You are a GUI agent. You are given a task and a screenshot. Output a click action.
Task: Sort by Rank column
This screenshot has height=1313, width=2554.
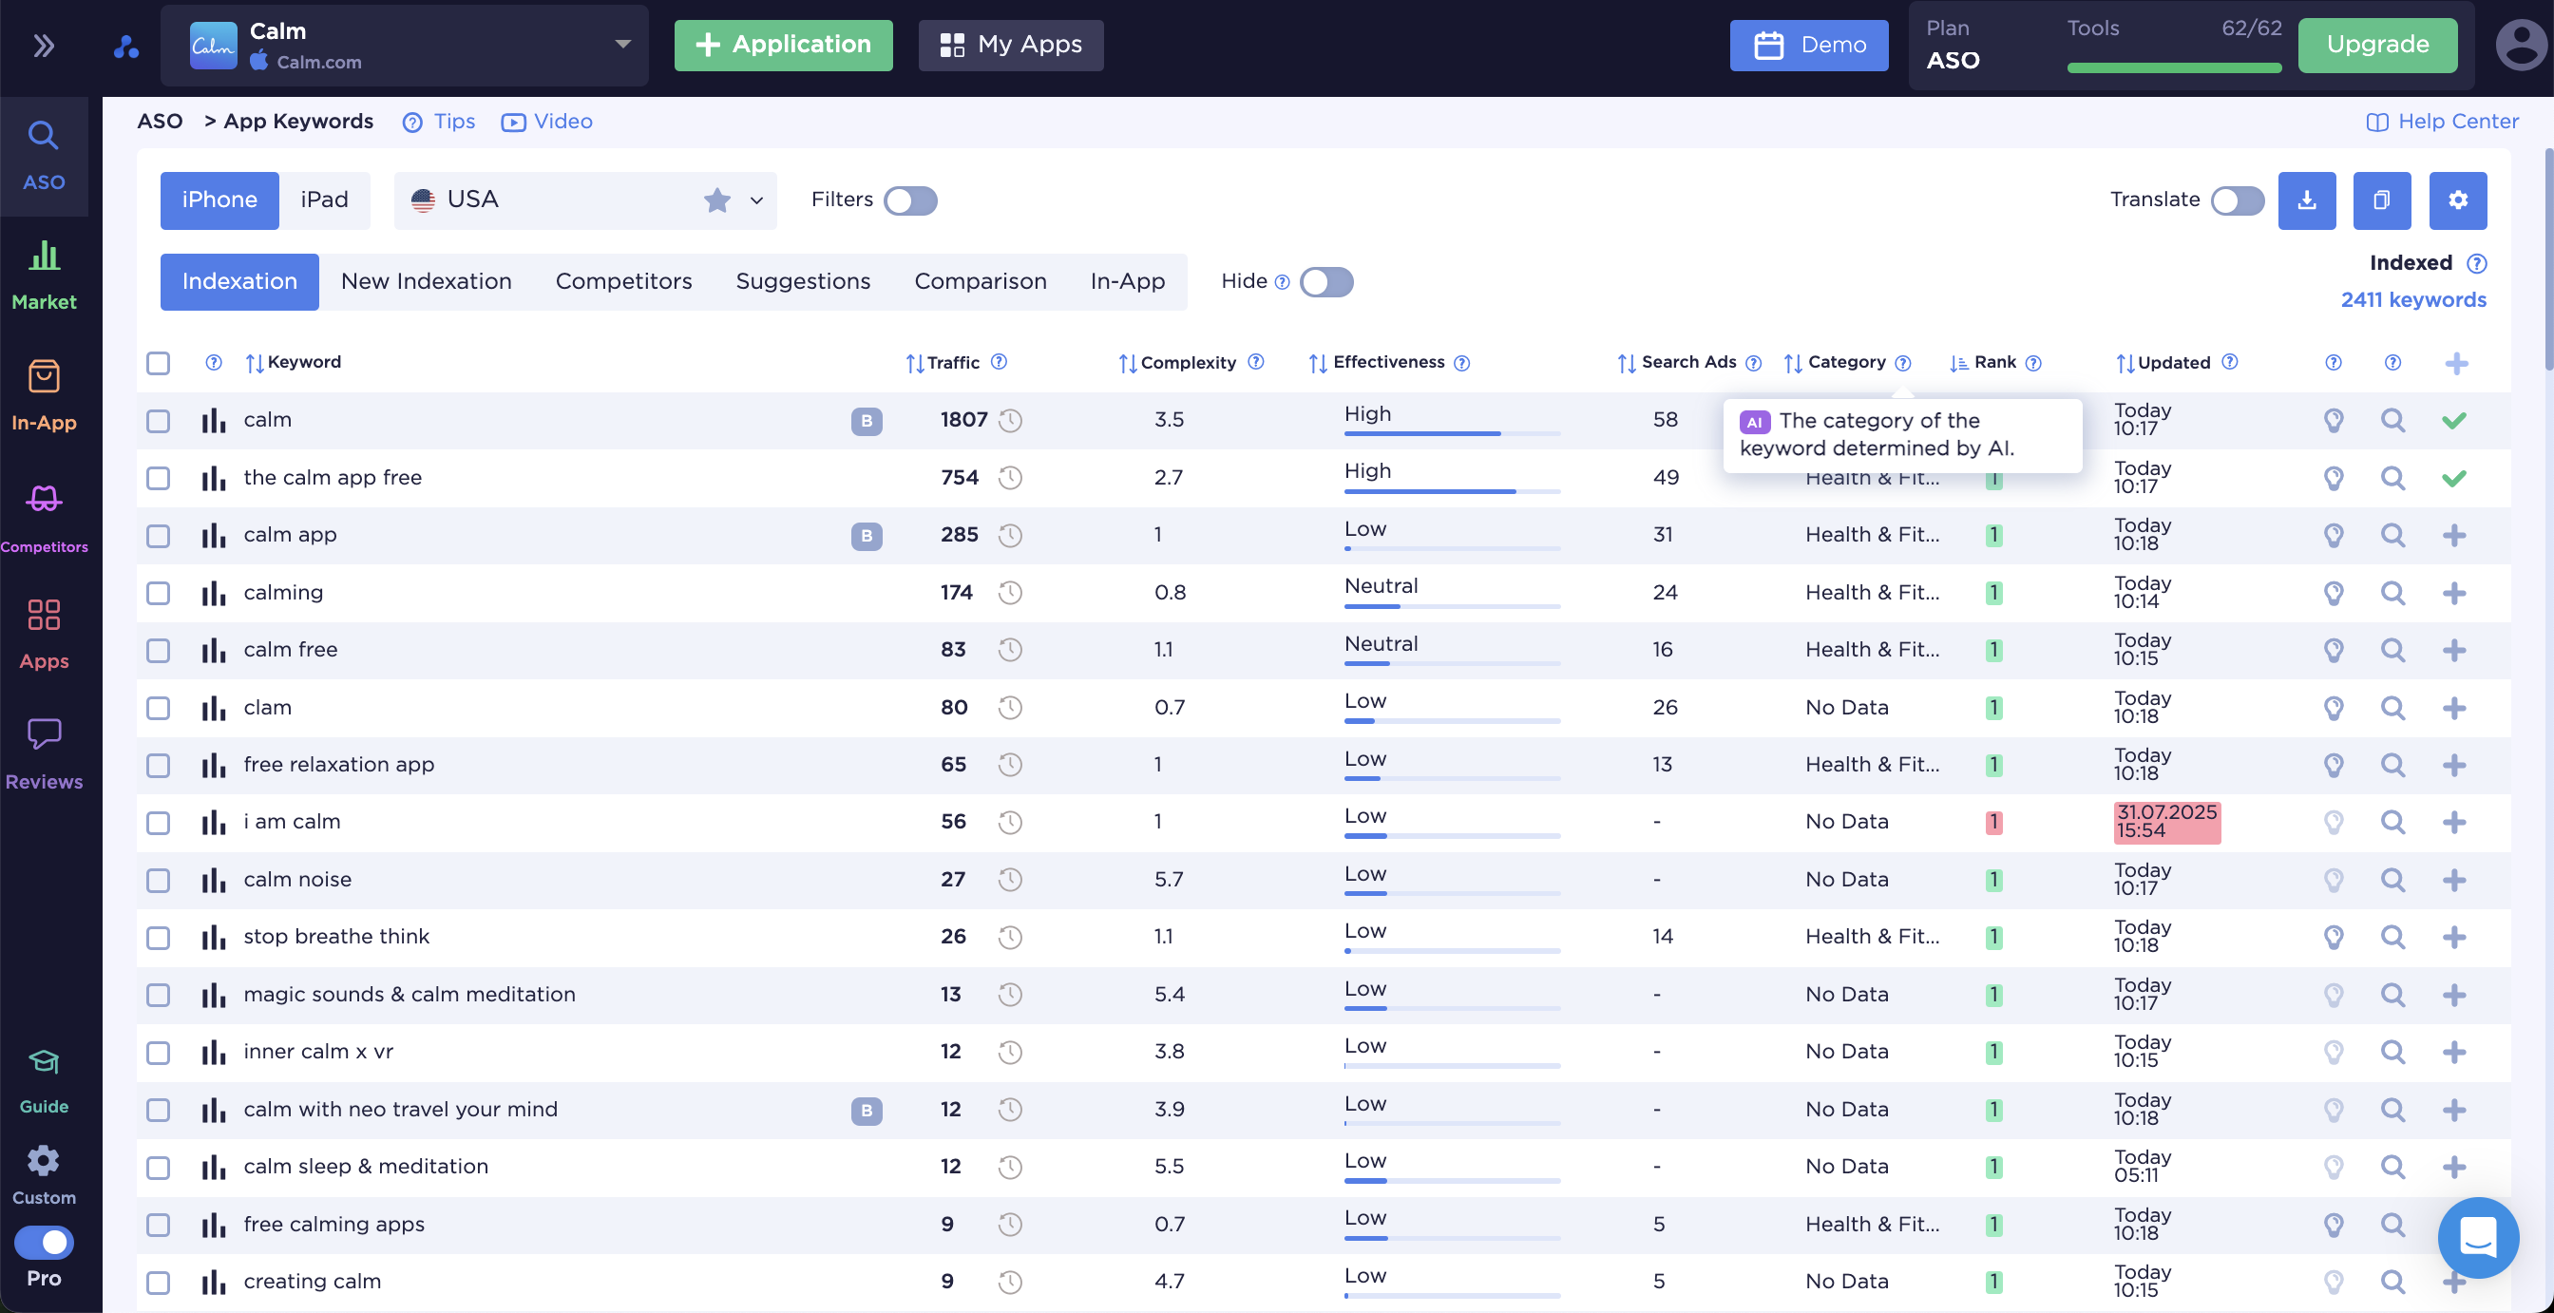click(1982, 363)
